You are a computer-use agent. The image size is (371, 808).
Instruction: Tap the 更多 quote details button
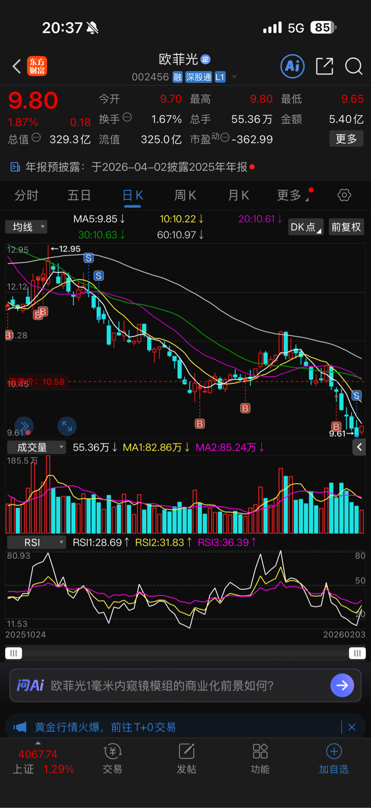point(346,139)
